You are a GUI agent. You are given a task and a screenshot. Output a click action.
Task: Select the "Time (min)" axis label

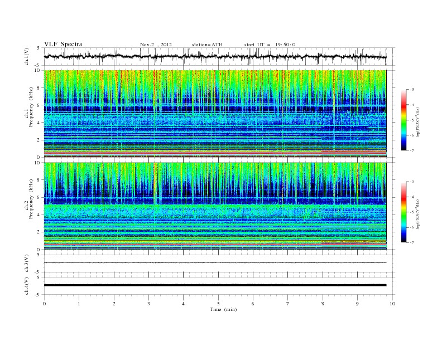(223, 309)
